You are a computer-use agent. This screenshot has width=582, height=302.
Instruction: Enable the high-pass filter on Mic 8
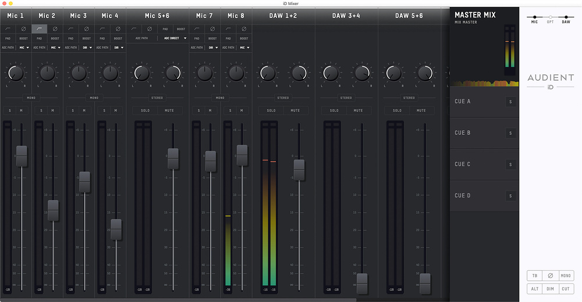[228, 28]
